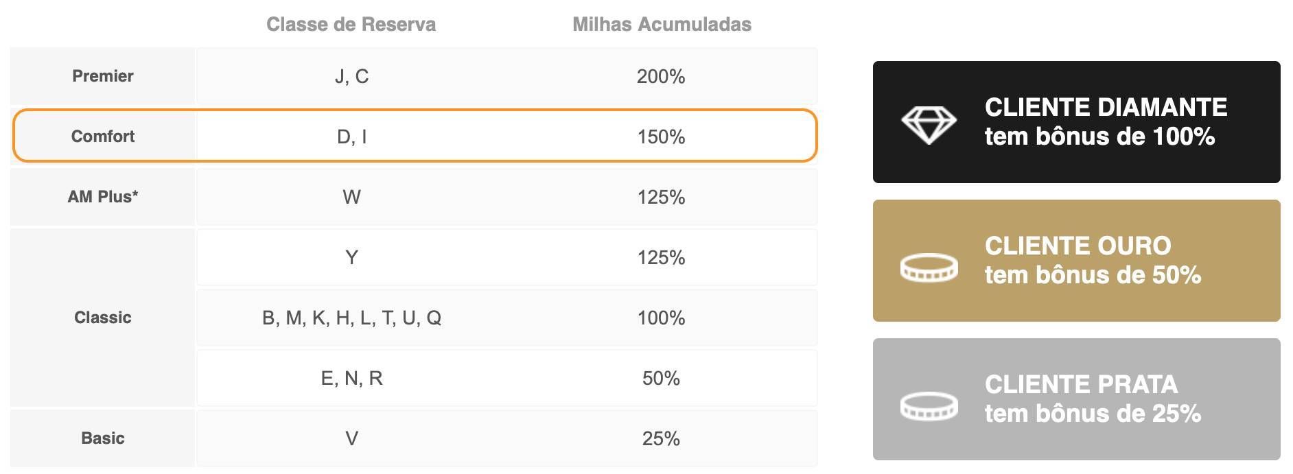Click the W booking class cell

[351, 197]
